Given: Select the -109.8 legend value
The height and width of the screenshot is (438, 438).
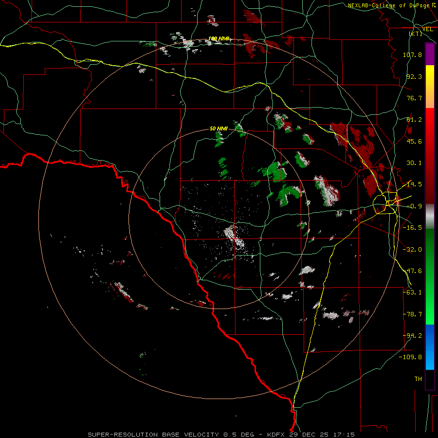Looking at the screenshot, I should pos(410,357).
